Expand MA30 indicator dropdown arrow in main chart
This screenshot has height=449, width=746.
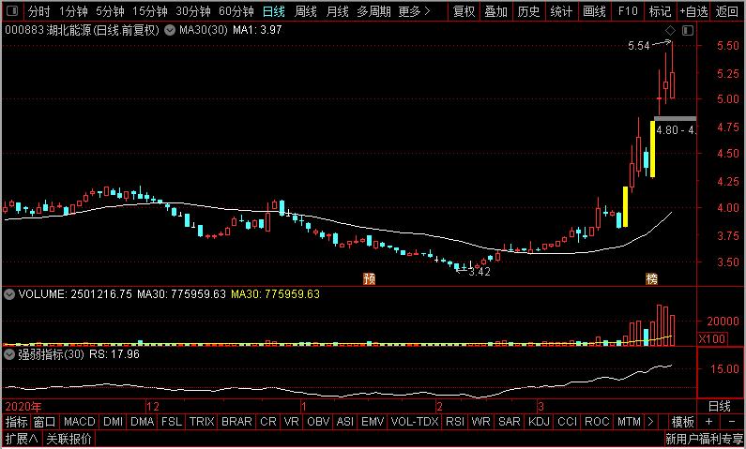coord(169,31)
